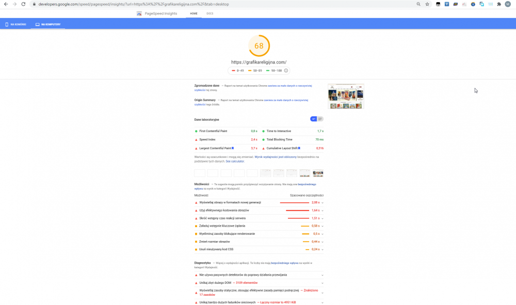This screenshot has height=305, width=516.
Task: Reload the page with the refresh icon
Action: (23, 4)
